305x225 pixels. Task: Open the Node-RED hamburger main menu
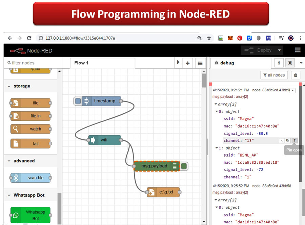(x=298, y=50)
